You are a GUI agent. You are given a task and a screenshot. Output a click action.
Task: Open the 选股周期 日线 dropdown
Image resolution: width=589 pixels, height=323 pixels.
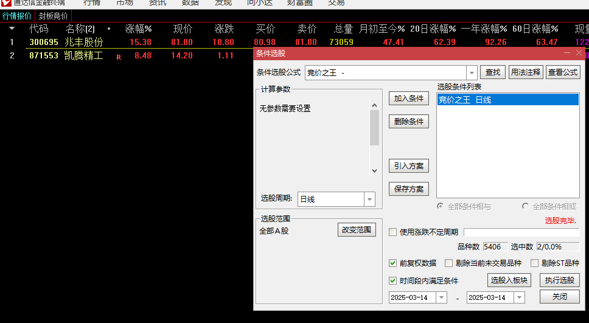tap(369, 199)
